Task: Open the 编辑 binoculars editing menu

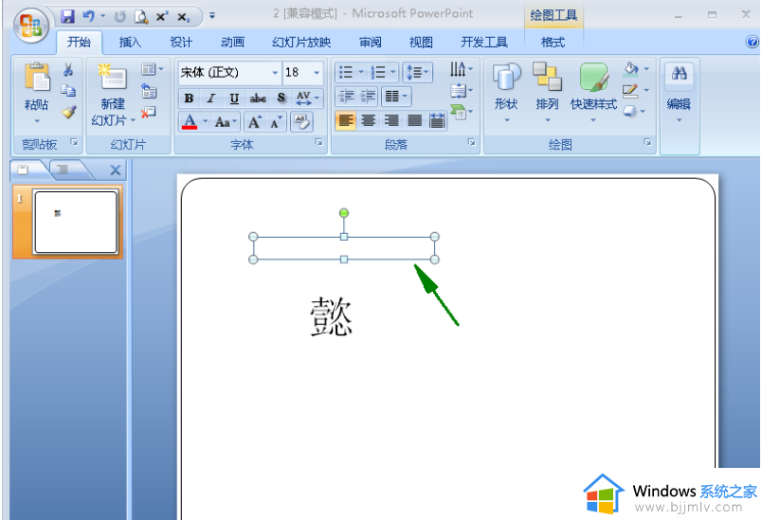Action: coord(679,92)
